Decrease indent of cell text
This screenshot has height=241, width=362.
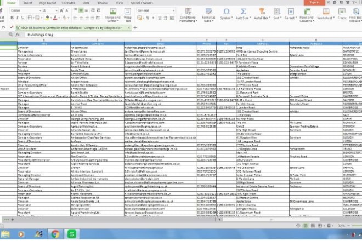93,10
